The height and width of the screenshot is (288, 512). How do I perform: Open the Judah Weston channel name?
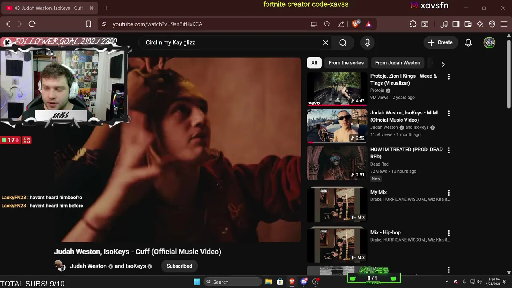tap(88, 266)
